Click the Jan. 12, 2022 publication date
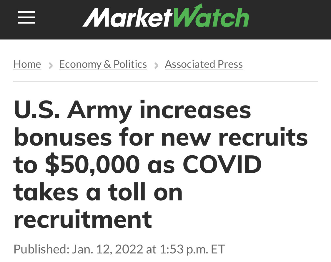The width and height of the screenshot is (331, 262). (107, 249)
